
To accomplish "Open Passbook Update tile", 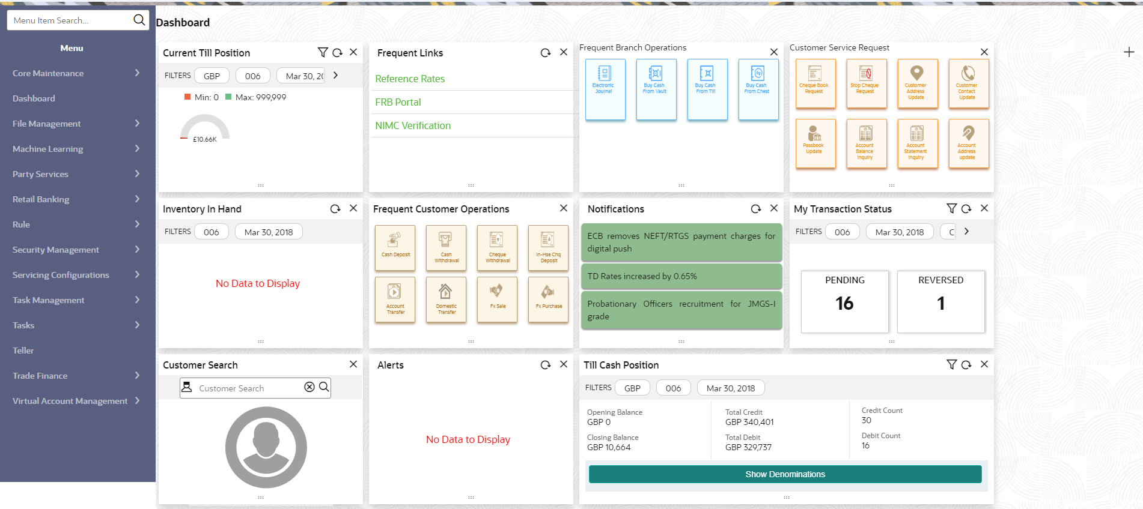I will coord(815,143).
